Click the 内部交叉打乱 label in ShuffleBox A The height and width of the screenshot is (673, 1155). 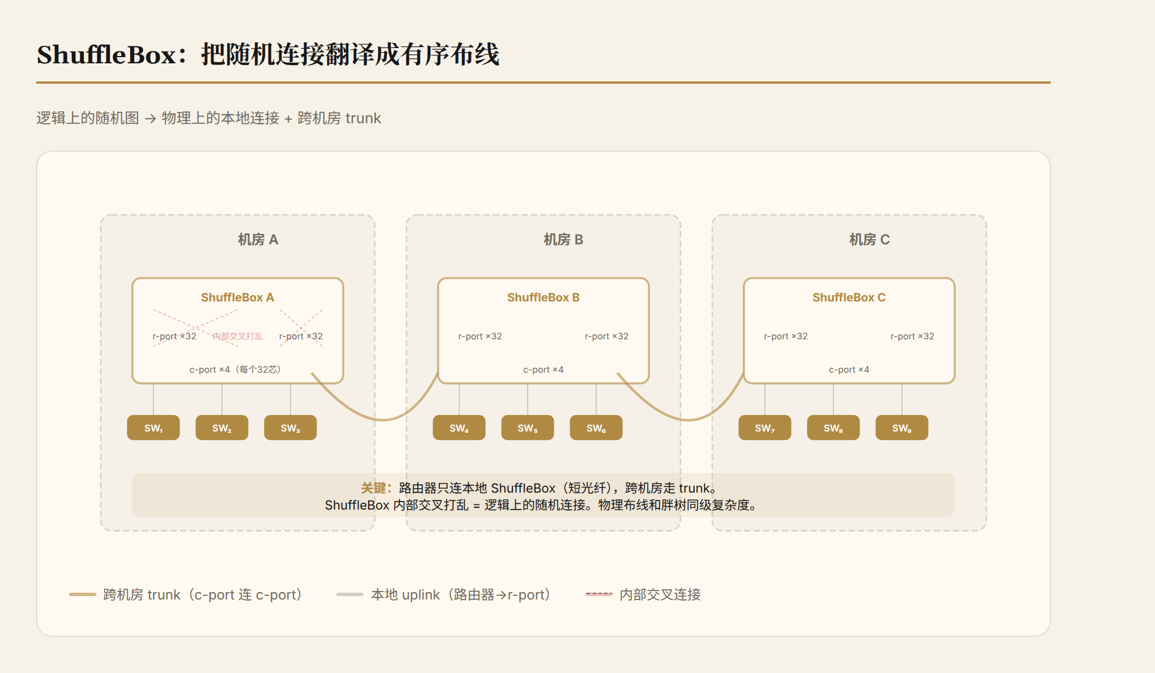pyautogui.click(x=237, y=336)
